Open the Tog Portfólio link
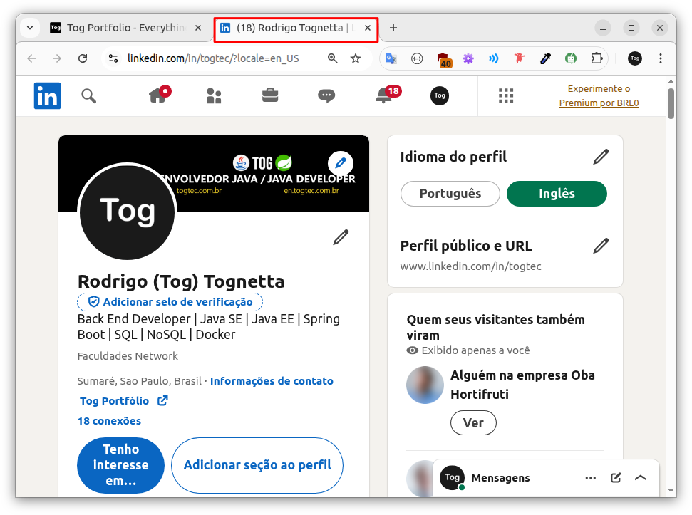Viewport: 692px width, 515px height. click(x=114, y=401)
